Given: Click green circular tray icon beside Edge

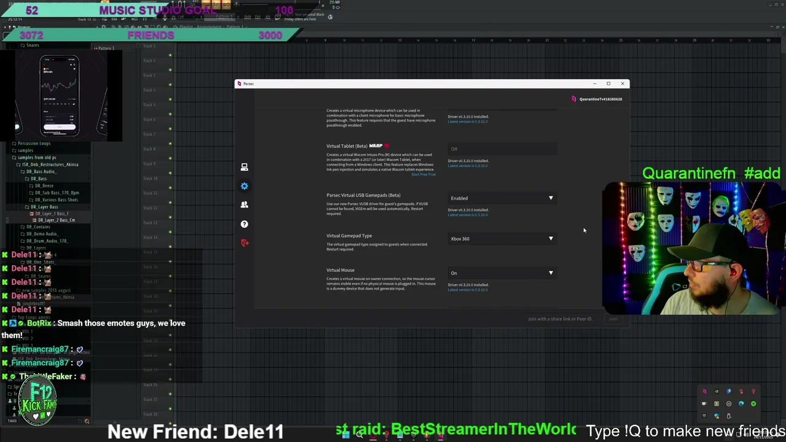Looking at the screenshot, I should (x=753, y=403).
